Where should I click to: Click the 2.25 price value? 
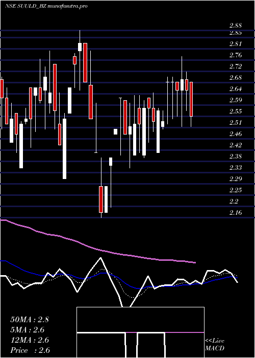click(236, 190)
